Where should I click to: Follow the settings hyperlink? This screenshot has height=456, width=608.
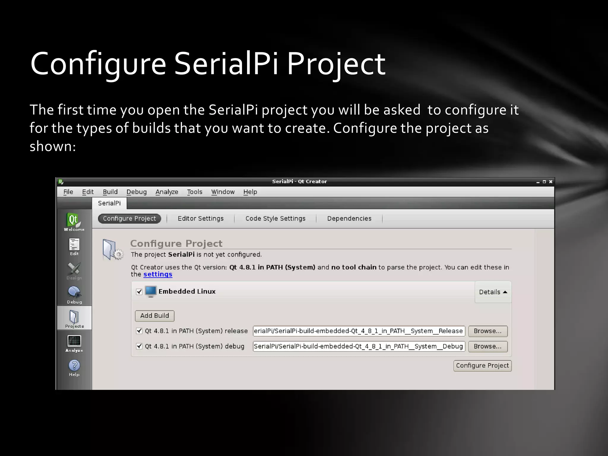158,274
